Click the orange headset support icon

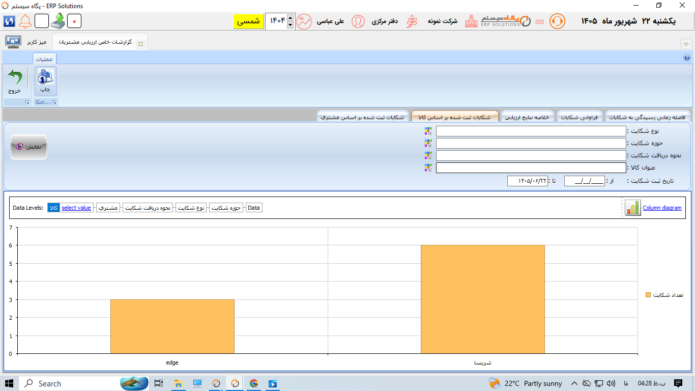557,21
